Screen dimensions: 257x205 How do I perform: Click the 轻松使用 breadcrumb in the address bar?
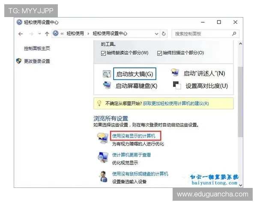75,33
